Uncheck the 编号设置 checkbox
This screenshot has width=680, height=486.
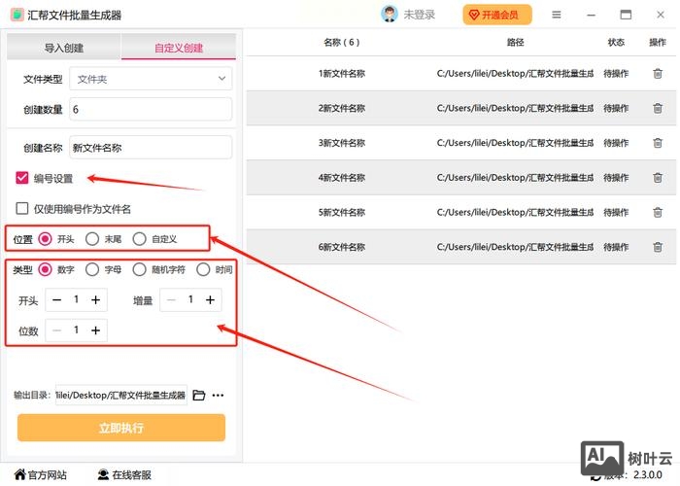pos(22,178)
